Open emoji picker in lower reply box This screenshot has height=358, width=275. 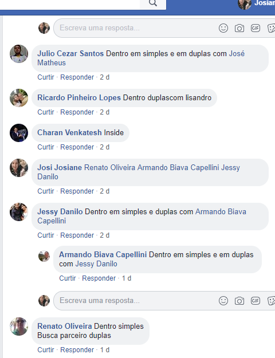coord(223,301)
